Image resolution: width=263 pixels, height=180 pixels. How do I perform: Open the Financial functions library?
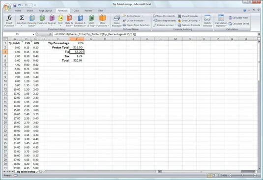42,21
